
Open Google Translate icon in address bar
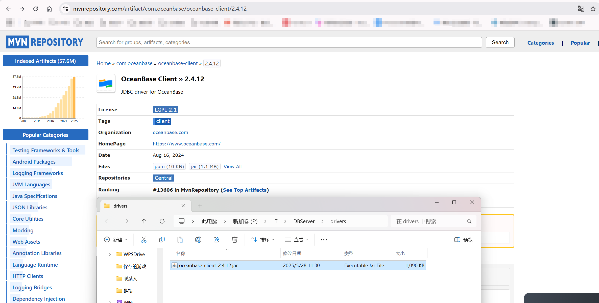coord(581,9)
